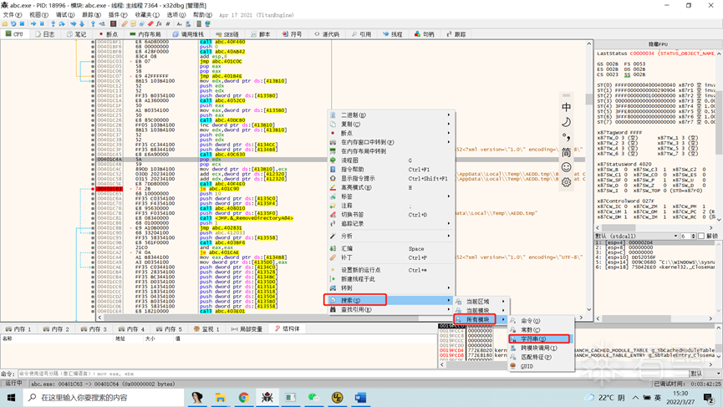Select address 00401C63 breakpoint row

(x=109, y=189)
